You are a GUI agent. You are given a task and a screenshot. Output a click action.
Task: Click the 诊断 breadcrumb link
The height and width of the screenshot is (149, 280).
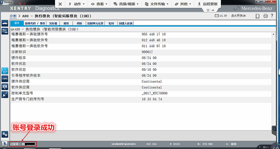(x=13, y=16)
